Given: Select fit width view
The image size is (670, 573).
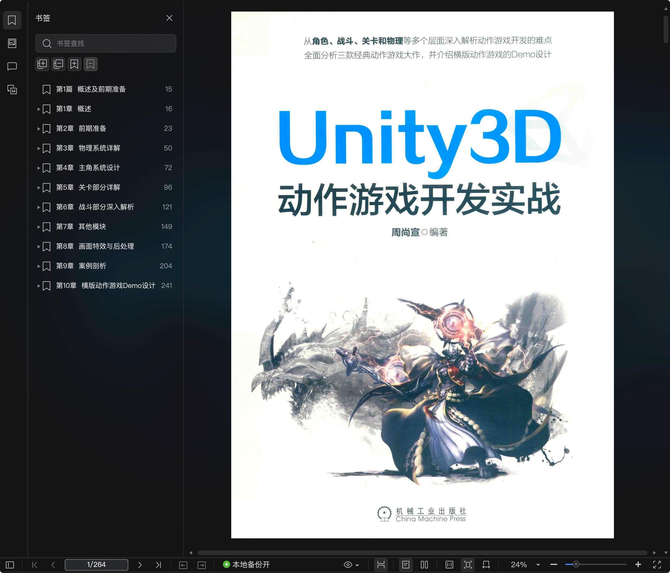Looking at the screenshot, I should pos(486,565).
